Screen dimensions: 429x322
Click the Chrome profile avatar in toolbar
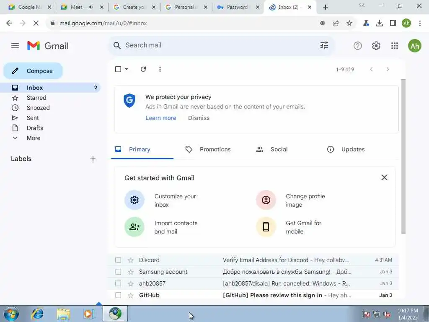[406, 23]
